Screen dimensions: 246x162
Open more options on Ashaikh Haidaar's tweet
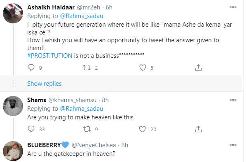pos(233,7)
